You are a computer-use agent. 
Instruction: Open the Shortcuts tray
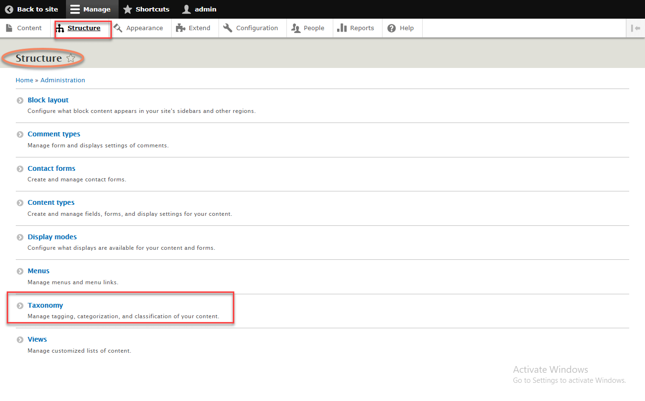coord(147,9)
